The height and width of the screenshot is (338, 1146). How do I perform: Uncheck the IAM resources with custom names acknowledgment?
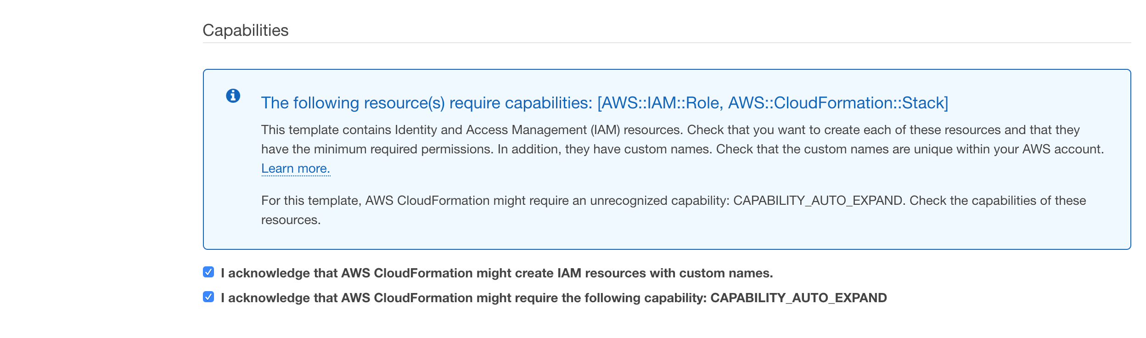click(x=208, y=272)
